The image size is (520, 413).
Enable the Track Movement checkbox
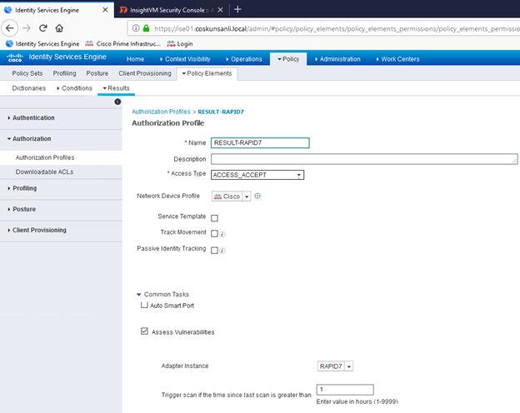[x=214, y=234]
